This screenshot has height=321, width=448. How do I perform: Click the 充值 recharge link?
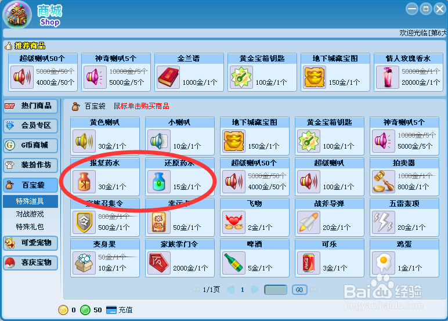pyautogui.click(x=125, y=310)
